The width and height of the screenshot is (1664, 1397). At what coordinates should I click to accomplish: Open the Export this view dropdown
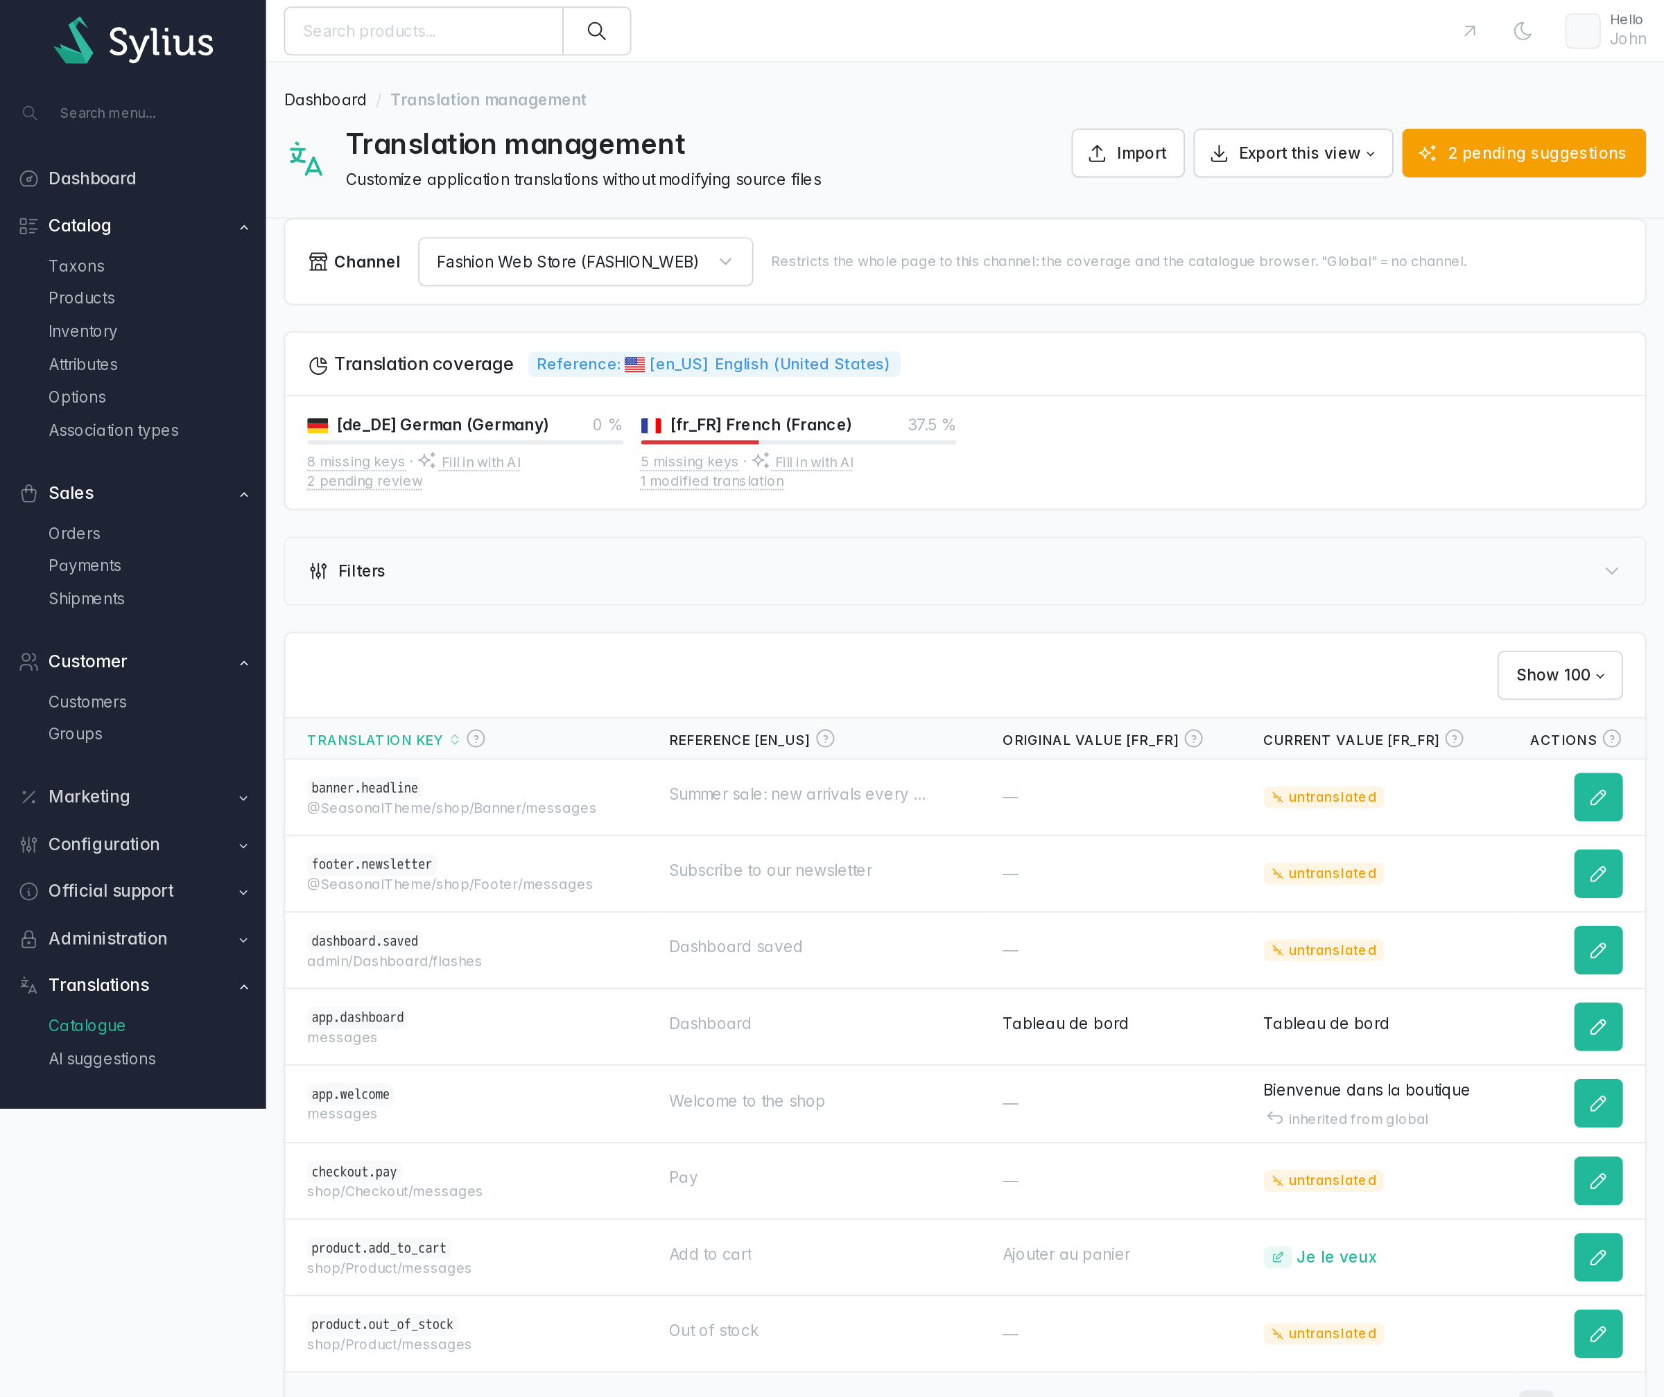(x=1293, y=153)
